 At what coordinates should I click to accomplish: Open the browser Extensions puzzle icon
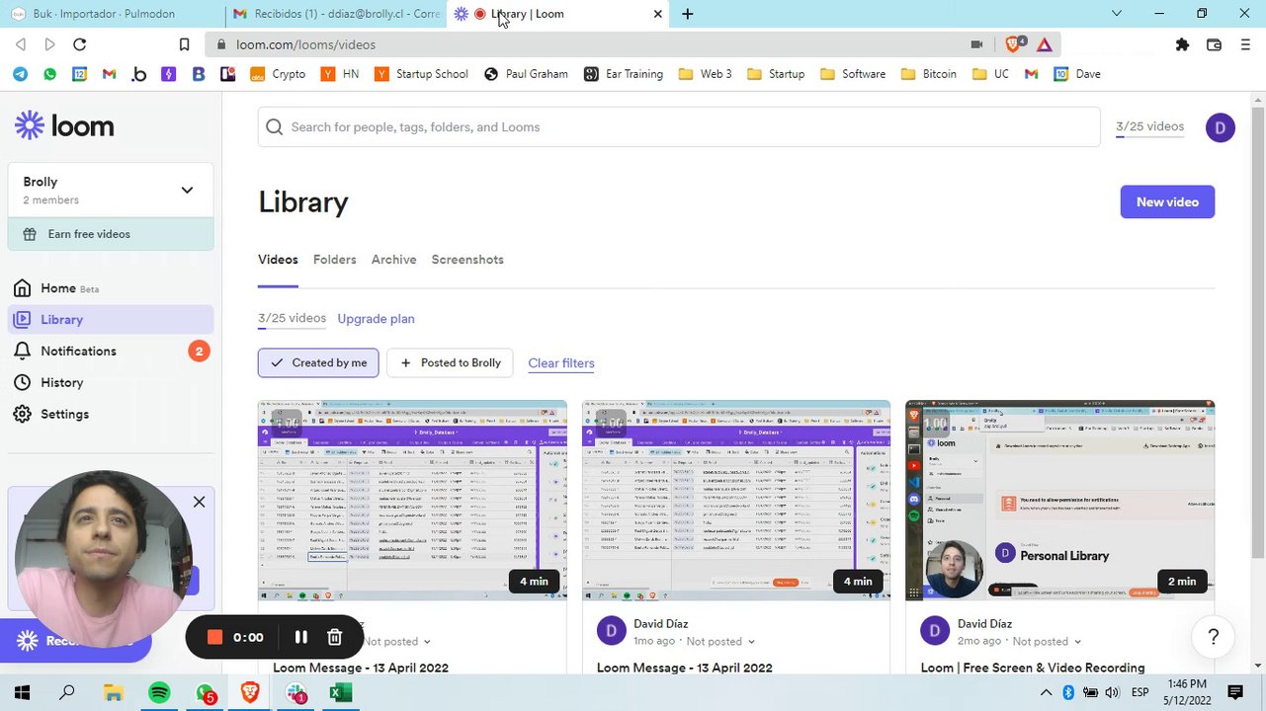pos(1182,44)
